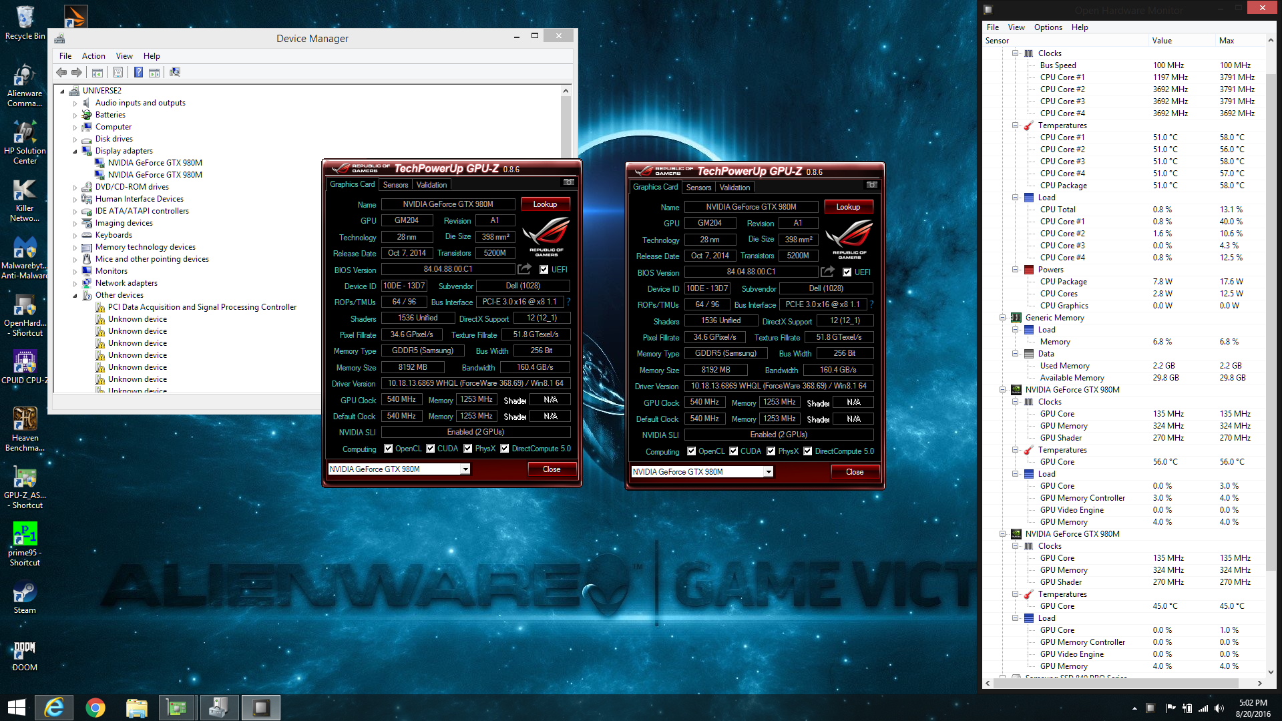The height and width of the screenshot is (721, 1282).
Task: Open the Recycle Bin desktop icon
Action: point(25,23)
